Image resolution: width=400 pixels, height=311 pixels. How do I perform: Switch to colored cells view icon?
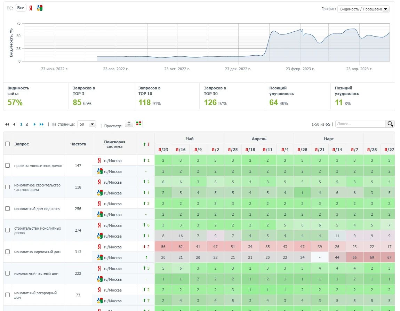coord(139,123)
